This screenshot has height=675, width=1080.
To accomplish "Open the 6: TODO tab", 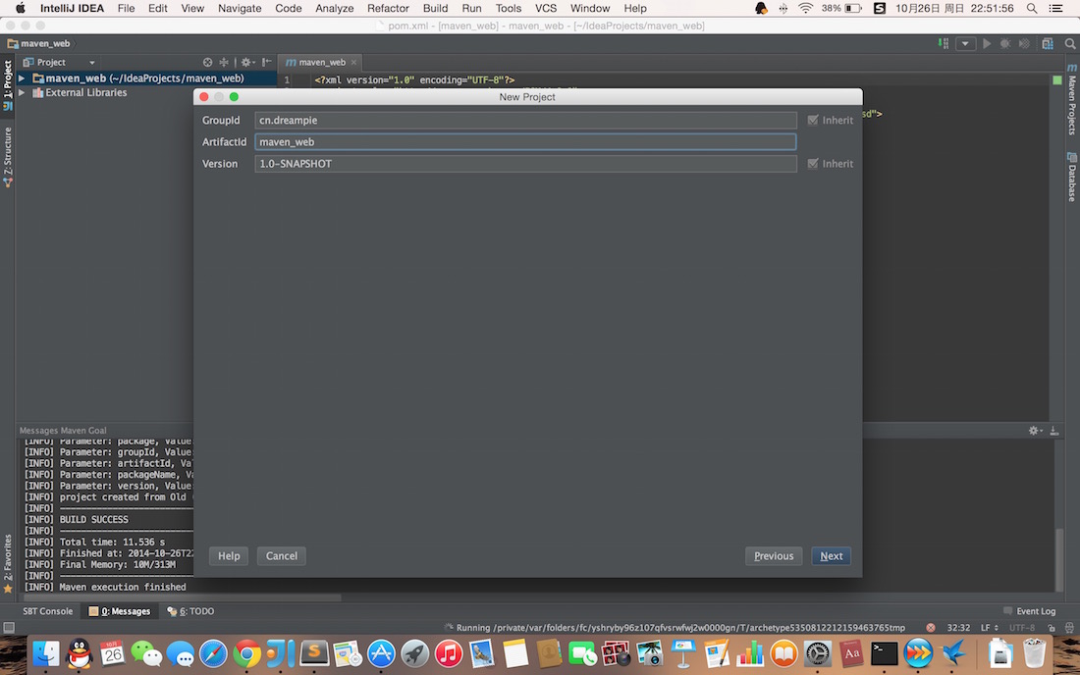I will coord(190,611).
